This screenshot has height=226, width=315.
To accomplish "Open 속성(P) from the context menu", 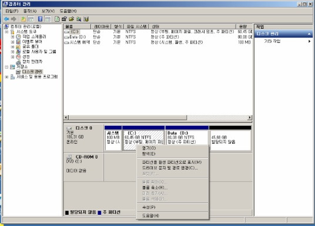I will point(172,207).
